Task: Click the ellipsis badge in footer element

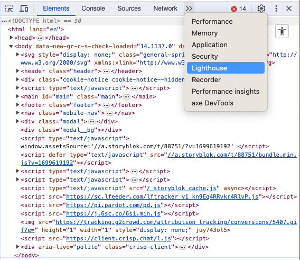Action: pyautogui.click(x=106, y=105)
